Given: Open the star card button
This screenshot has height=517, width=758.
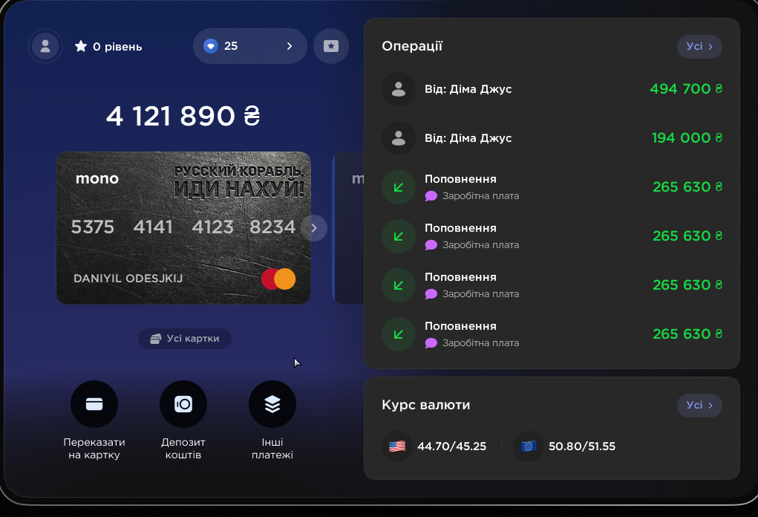Looking at the screenshot, I should 331,46.
